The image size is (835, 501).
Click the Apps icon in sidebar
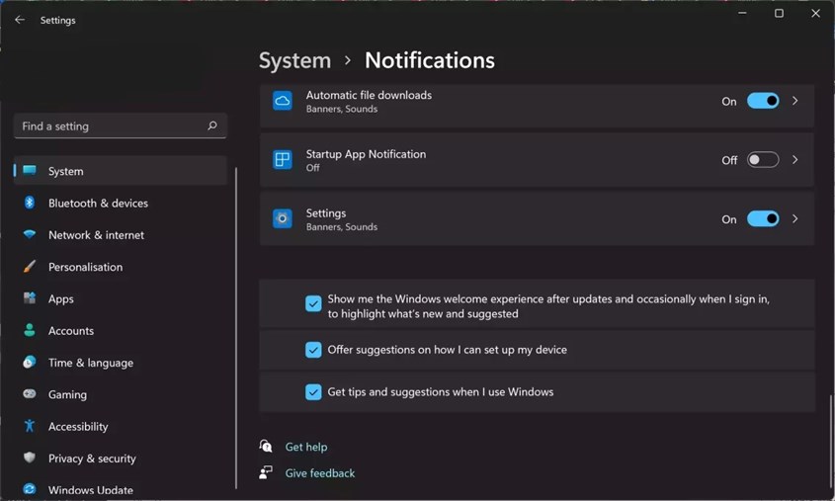click(x=30, y=298)
